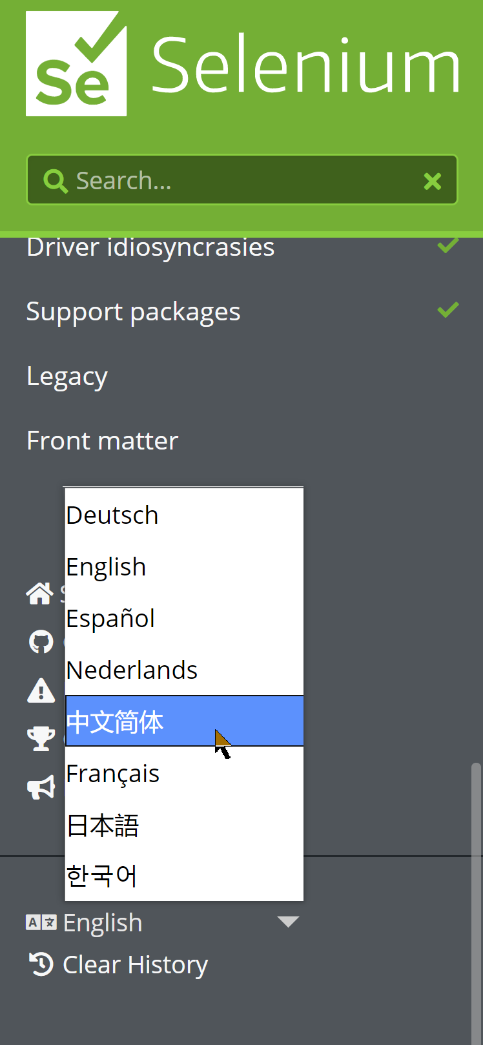Select Français language option
This screenshot has height=1045, width=483.
pos(184,773)
